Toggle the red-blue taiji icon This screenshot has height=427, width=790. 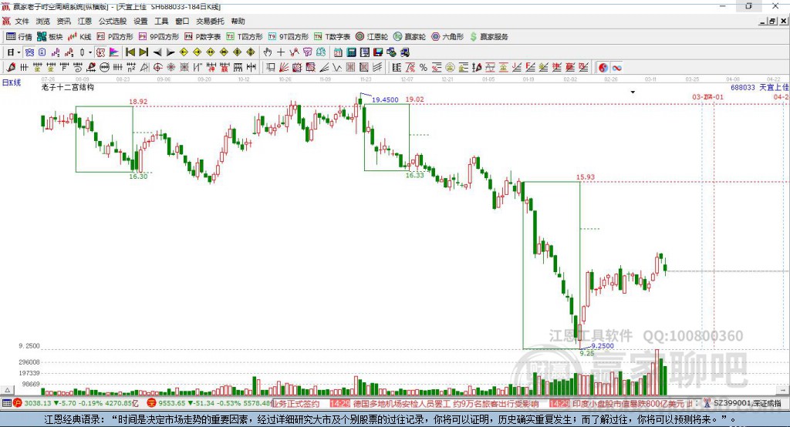603,68
